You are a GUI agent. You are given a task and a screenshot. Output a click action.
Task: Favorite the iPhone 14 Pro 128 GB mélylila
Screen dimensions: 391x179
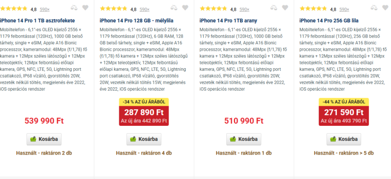click(185, 8)
